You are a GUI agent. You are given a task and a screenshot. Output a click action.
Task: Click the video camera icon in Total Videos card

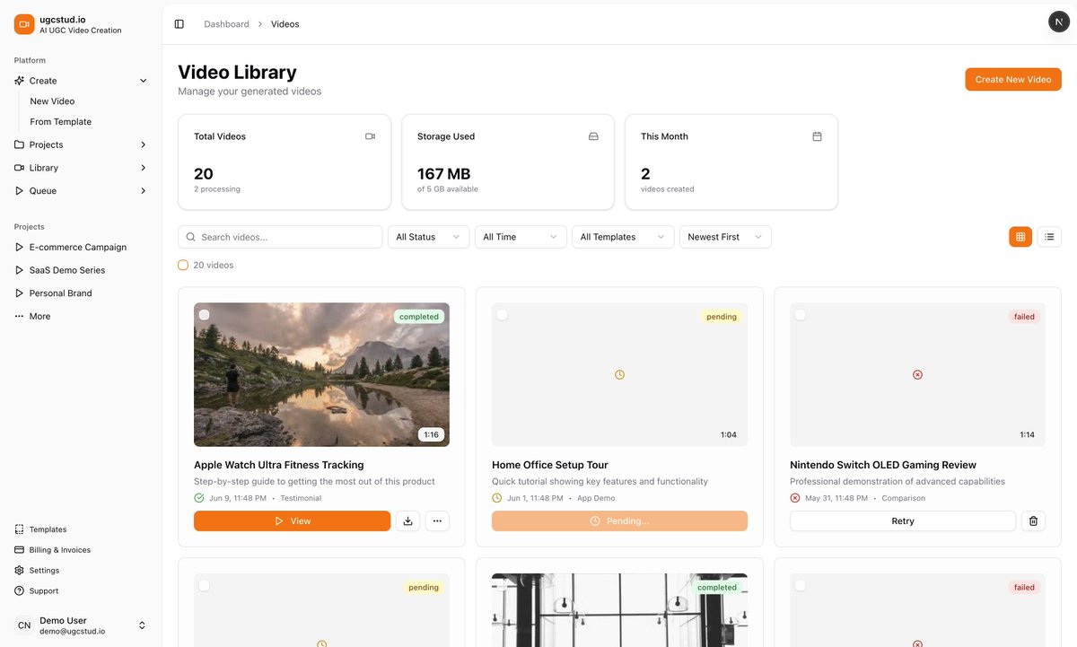click(370, 136)
